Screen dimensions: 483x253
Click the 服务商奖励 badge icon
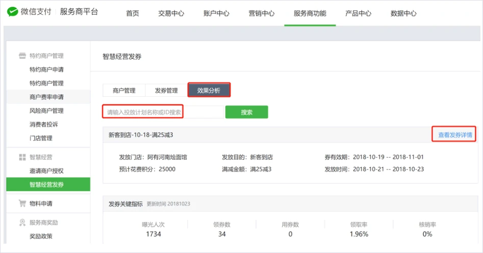[x=22, y=222]
